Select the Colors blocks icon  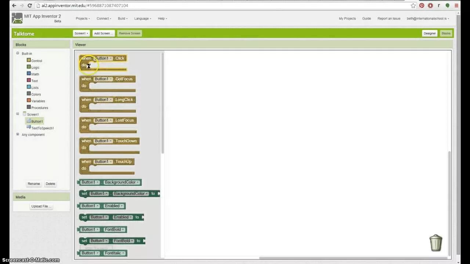tap(29, 93)
